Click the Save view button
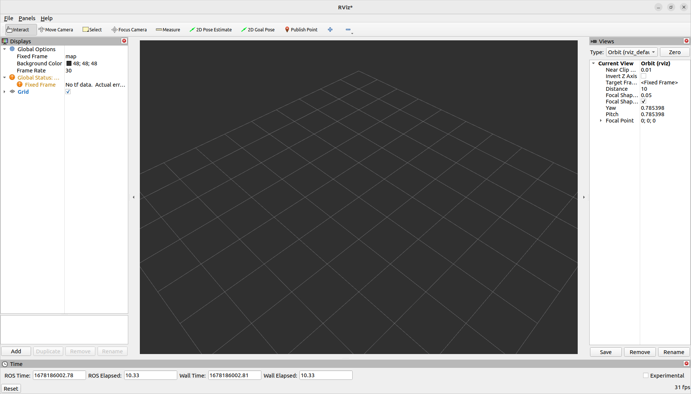The height and width of the screenshot is (394, 691). coord(606,352)
